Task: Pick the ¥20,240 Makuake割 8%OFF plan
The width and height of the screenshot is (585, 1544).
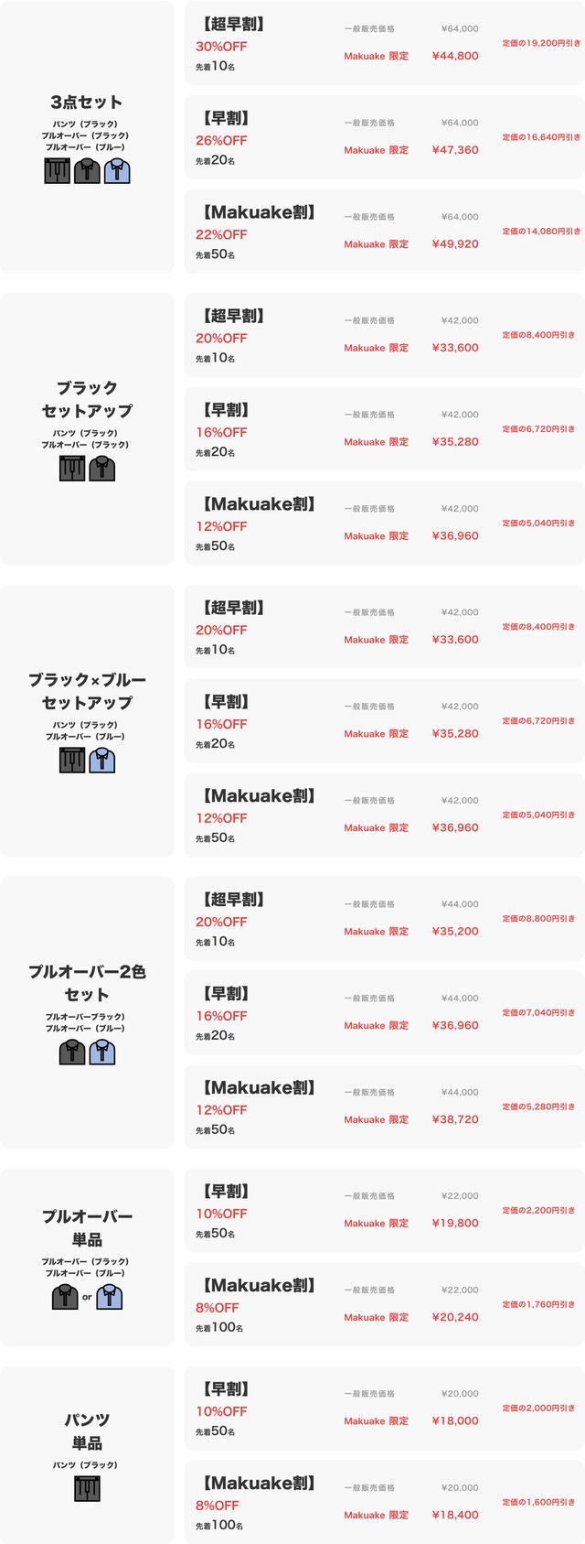Action: [384, 1304]
